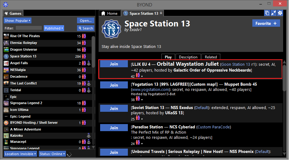Image resolution: width=289 pixels, height=160 pixels.
Task: Select the Play tab
Action: (168, 57)
